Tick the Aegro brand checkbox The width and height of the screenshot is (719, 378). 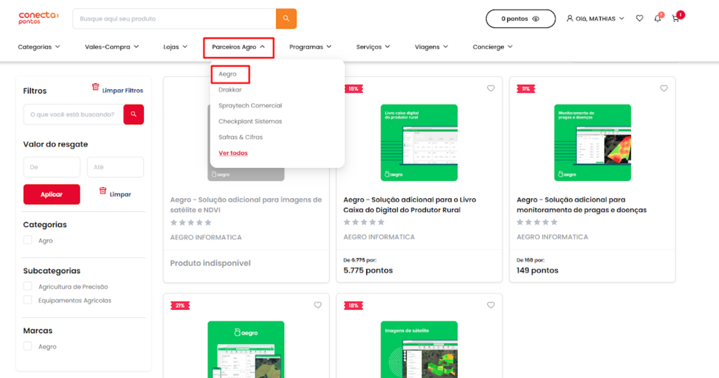pos(28,346)
